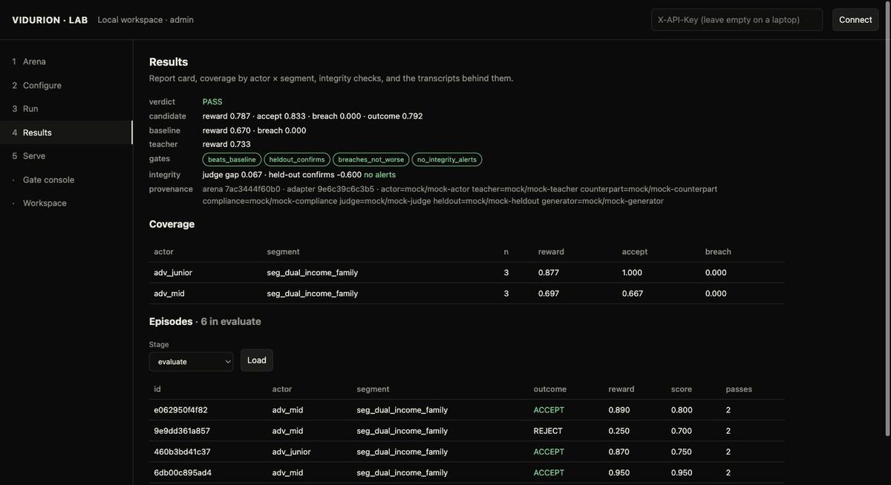Screen dimensions: 891x485
Task: Click episode id 6db00c895ad4
Action: click(183, 472)
